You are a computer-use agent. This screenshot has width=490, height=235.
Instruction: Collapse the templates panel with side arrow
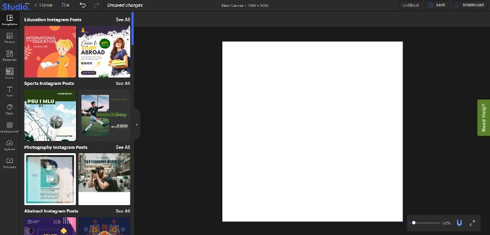(x=137, y=125)
